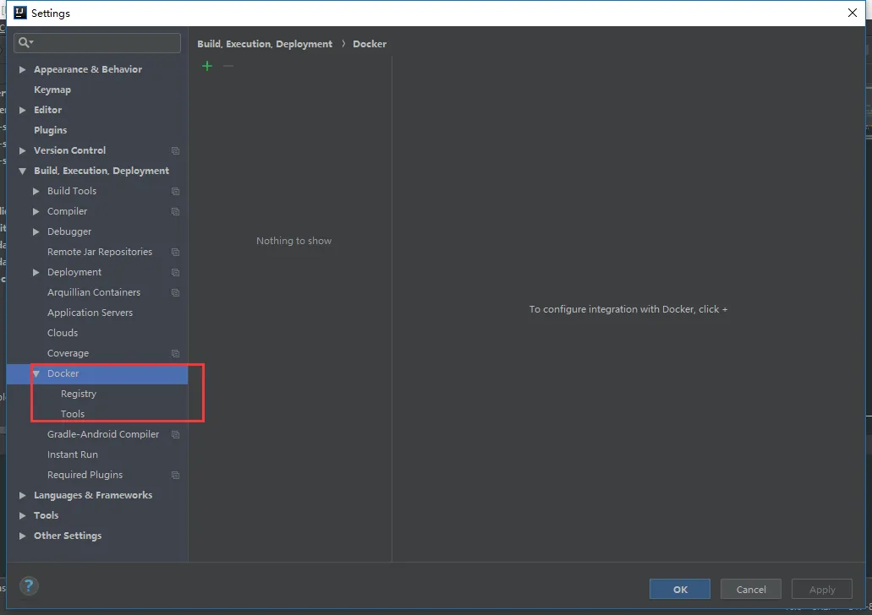Click the remove minus icon beside plus
The height and width of the screenshot is (615, 872).
228,66
